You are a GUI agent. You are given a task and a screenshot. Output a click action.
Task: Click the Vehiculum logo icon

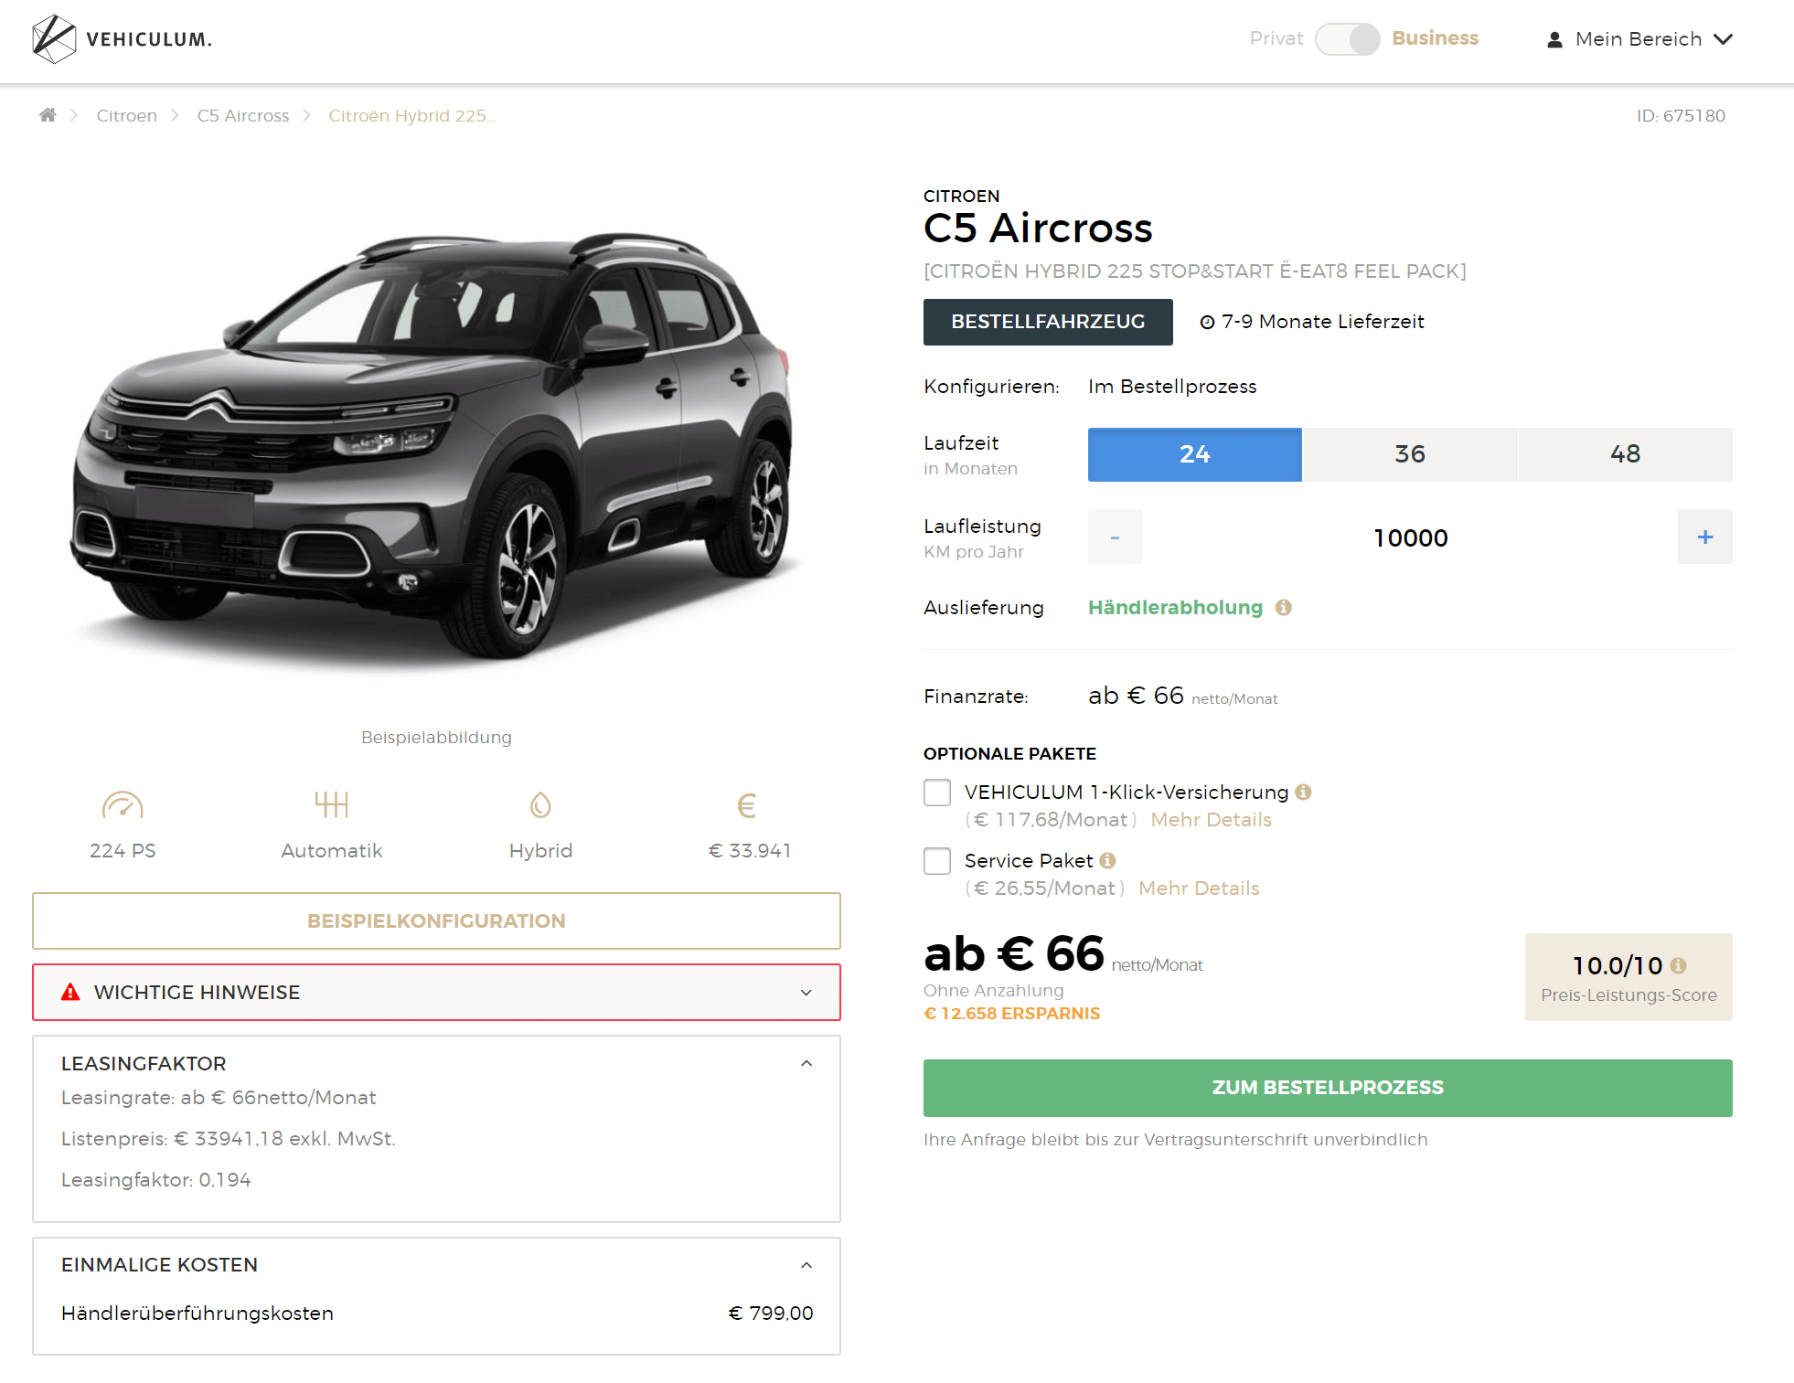54,39
